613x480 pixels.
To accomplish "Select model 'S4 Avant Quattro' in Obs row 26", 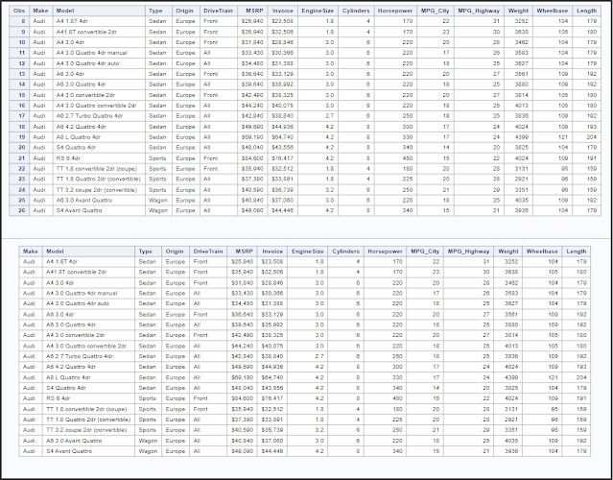I will coord(79,210).
